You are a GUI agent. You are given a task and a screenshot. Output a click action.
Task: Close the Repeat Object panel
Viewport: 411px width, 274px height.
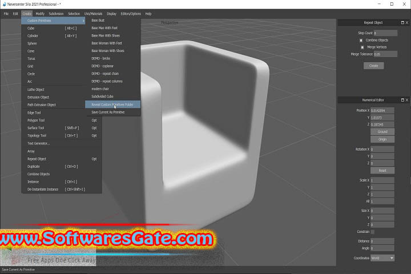pos(407,23)
